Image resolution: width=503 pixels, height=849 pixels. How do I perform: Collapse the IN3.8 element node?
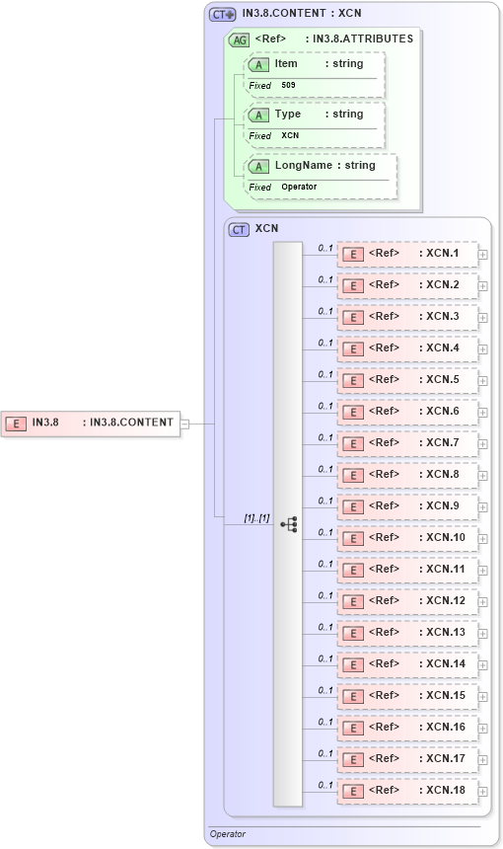point(184,424)
